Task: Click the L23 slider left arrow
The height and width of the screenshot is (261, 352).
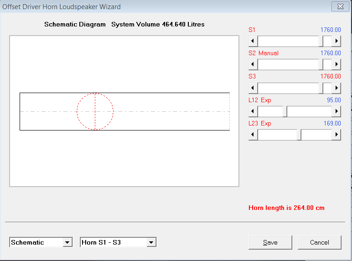Action: coord(253,135)
